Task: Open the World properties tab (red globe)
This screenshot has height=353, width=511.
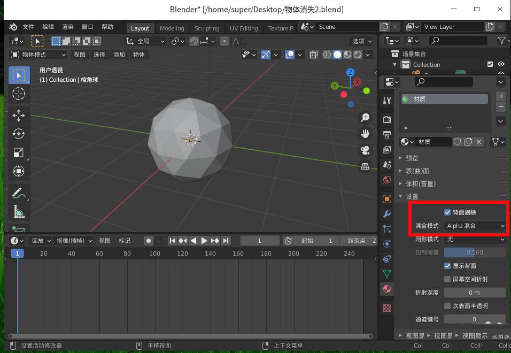Action: click(387, 180)
